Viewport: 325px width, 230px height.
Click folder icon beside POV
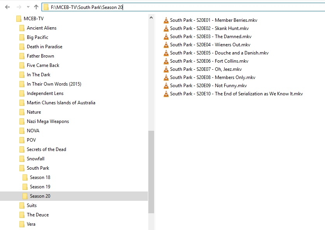pyautogui.click(x=22, y=140)
